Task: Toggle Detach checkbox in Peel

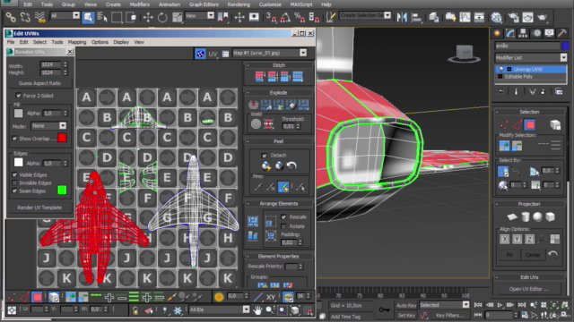Action: coord(264,155)
